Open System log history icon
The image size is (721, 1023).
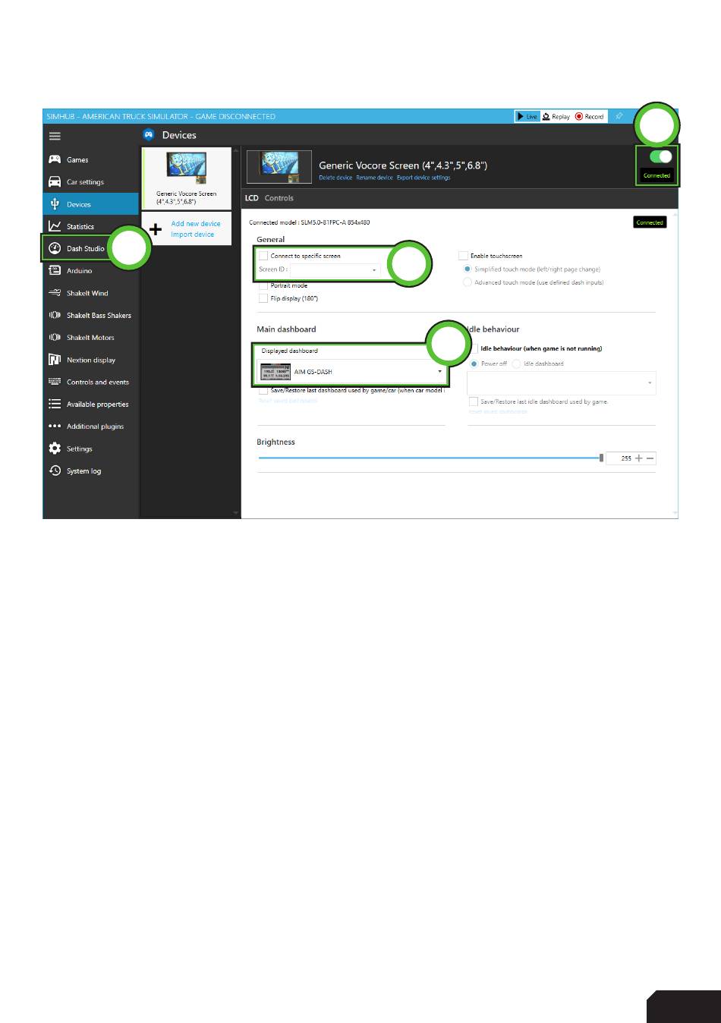click(55, 471)
